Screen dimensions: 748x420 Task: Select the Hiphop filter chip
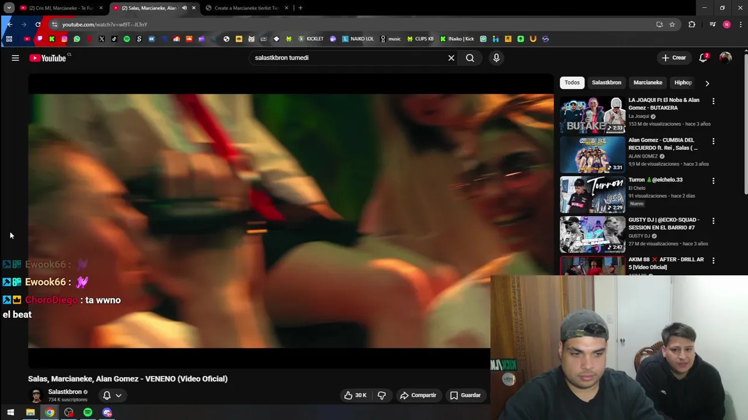click(x=683, y=83)
